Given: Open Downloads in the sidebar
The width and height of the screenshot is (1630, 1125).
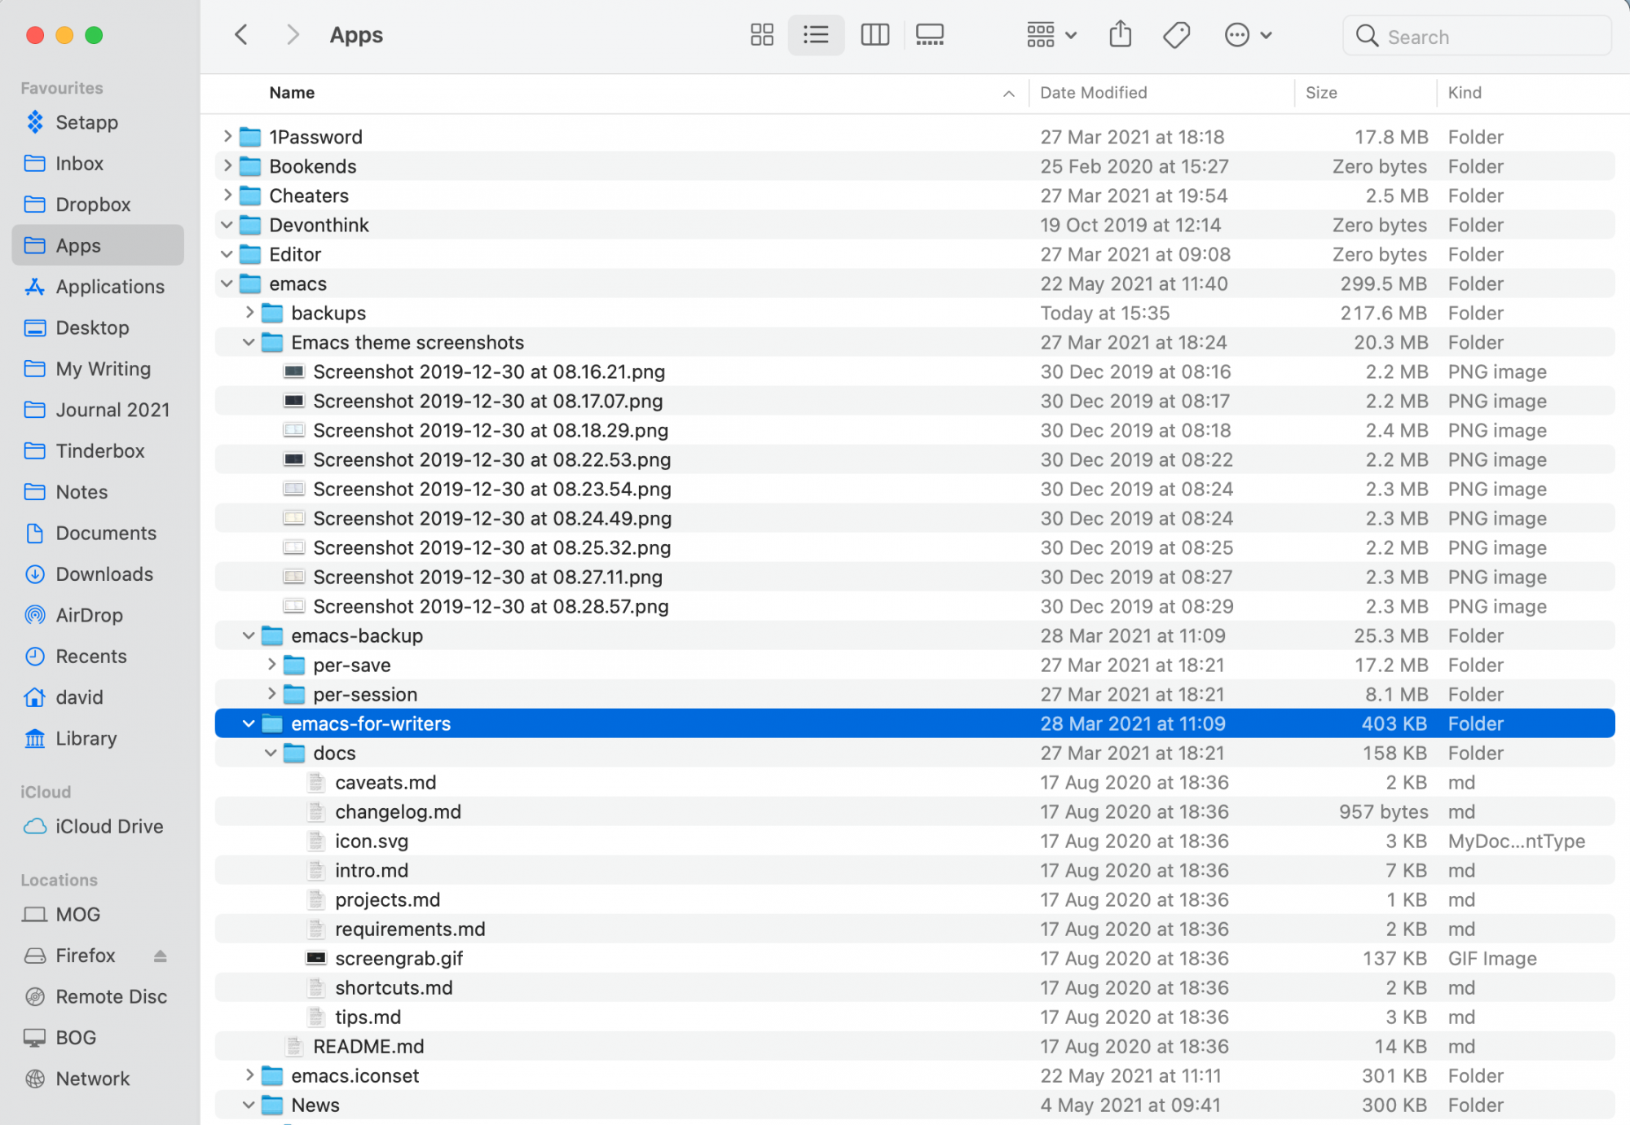Looking at the screenshot, I should [98, 574].
